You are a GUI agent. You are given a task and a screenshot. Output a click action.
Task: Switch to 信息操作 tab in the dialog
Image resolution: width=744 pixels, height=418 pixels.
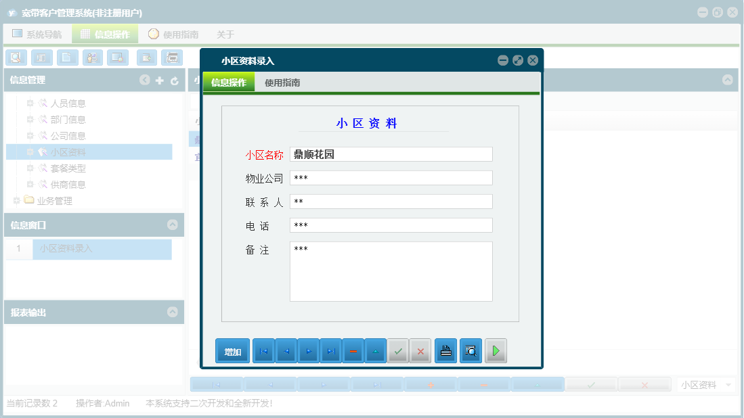(x=229, y=83)
